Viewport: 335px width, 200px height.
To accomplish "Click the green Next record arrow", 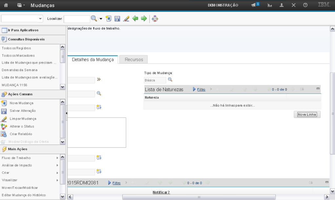I will 143,19.
